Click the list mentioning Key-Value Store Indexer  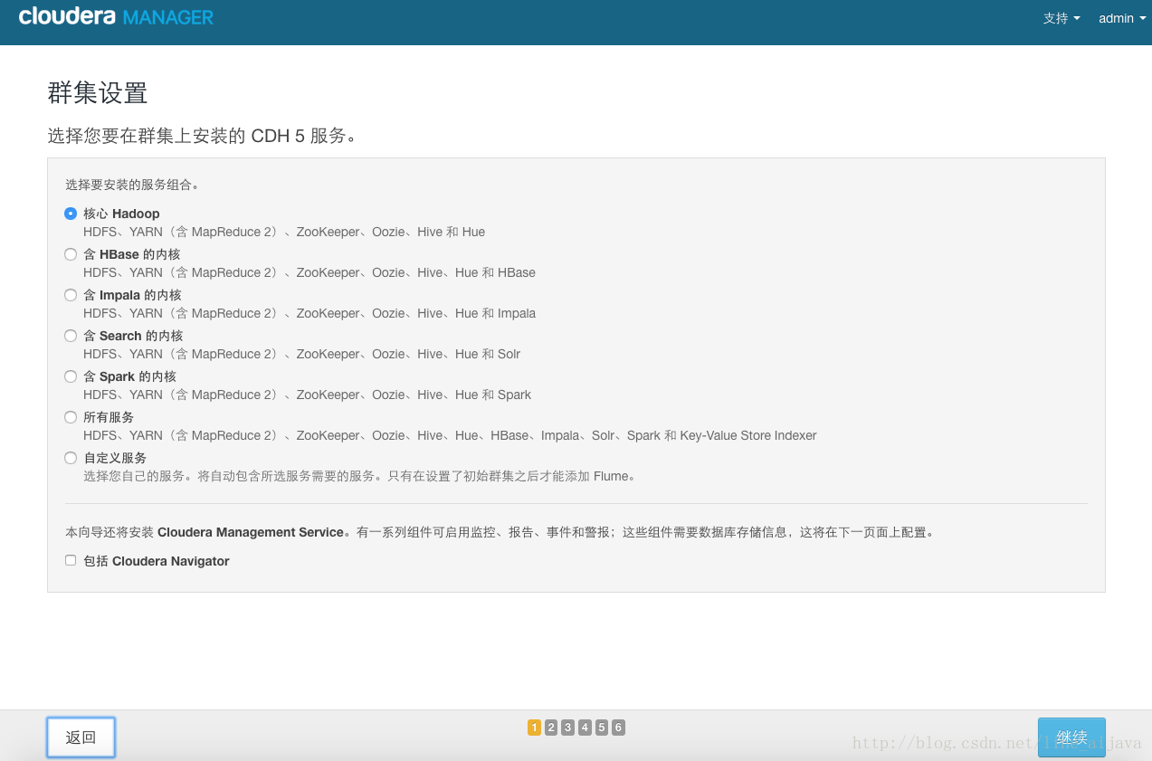click(450, 435)
